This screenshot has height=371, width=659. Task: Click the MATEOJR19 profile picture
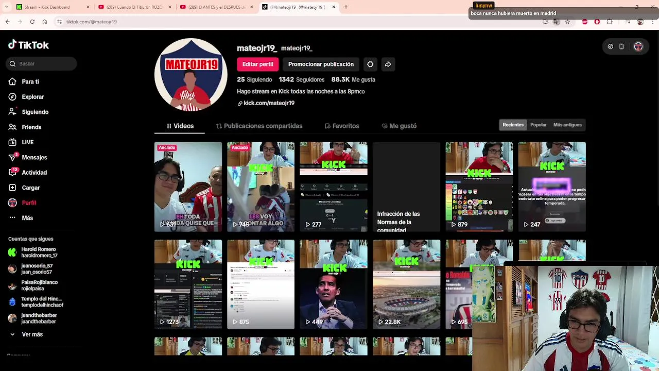coord(190,75)
